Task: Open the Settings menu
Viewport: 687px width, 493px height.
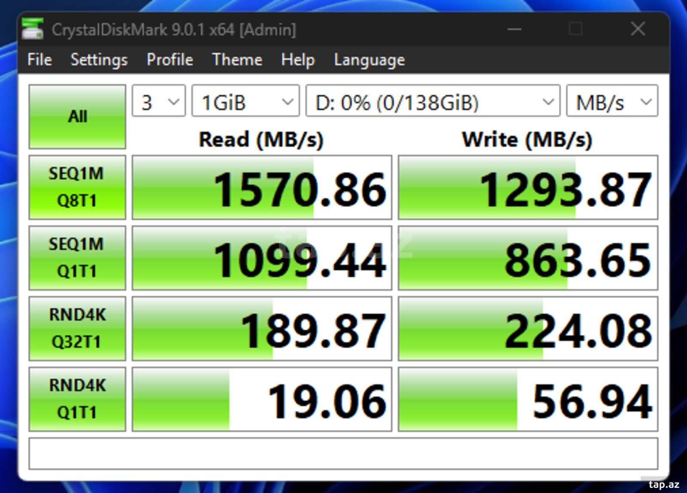Action: 99,60
